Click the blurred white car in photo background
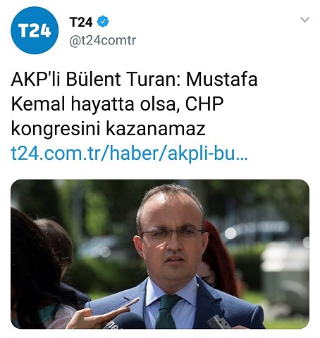The image size is (320, 338). tap(256, 231)
